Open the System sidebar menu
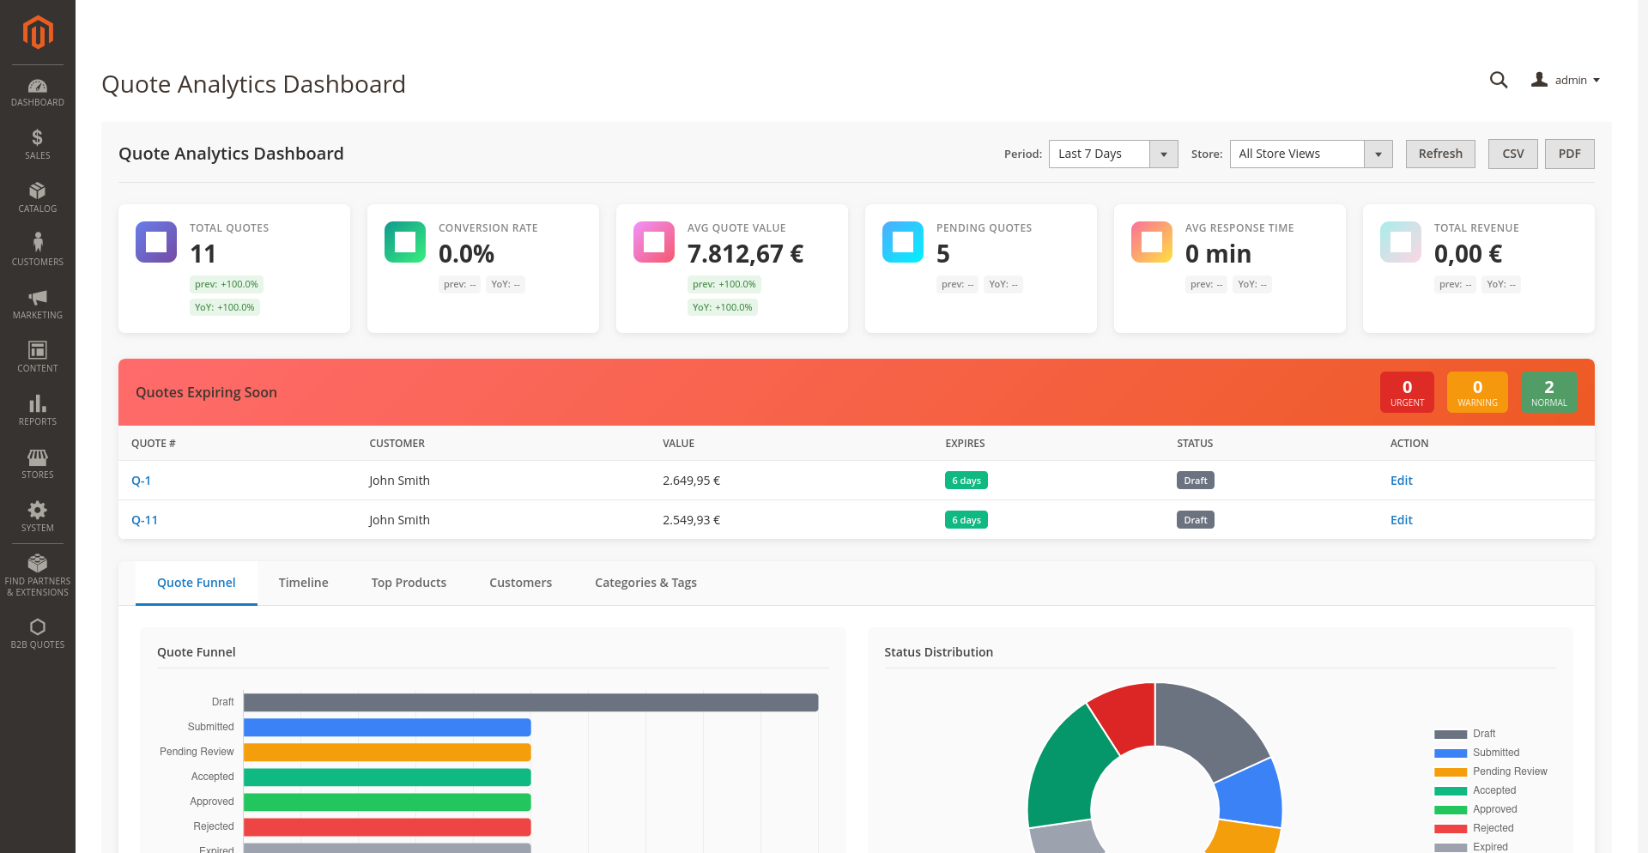1648x853 pixels. point(38,517)
